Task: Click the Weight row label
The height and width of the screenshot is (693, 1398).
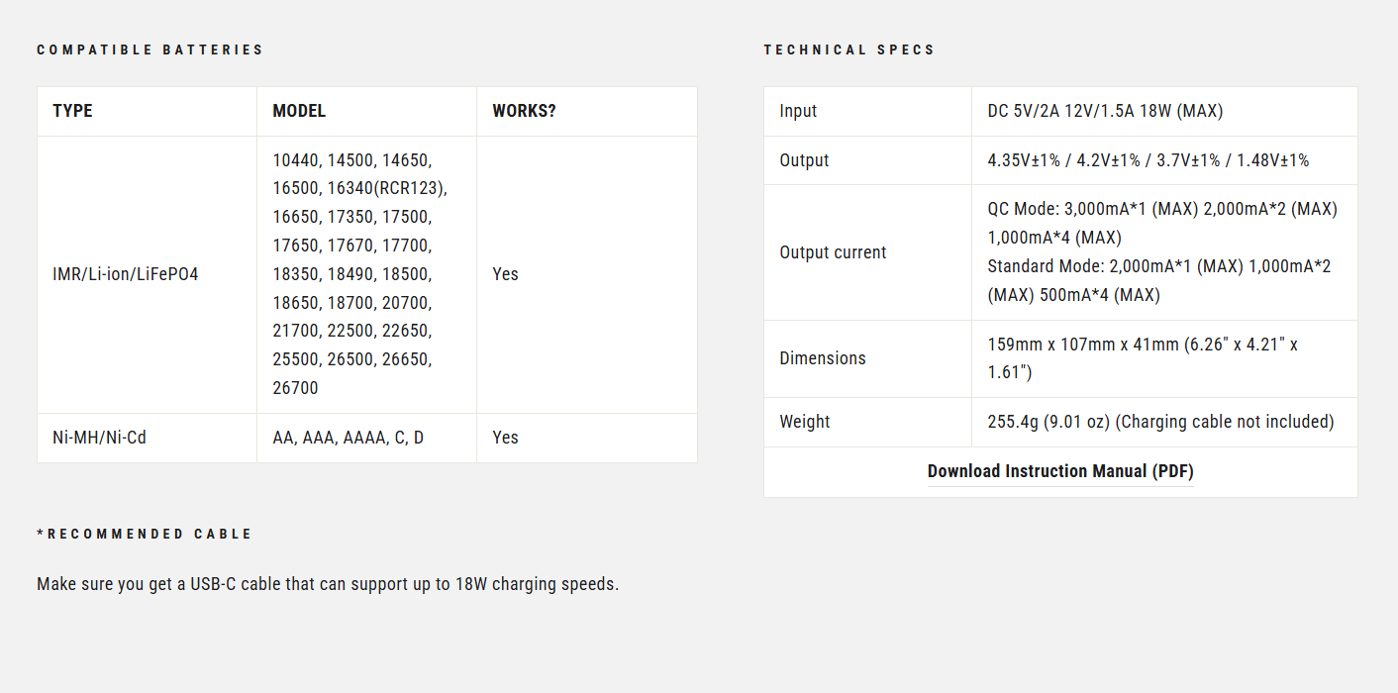Action: pyautogui.click(x=805, y=422)
